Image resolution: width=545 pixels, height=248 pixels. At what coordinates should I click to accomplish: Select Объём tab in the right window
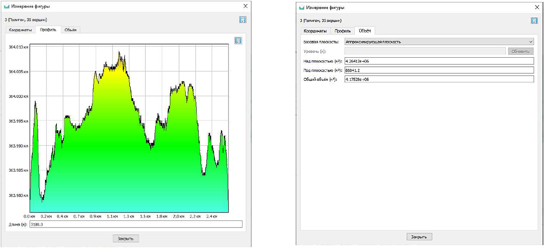click(x=365, y=31)
